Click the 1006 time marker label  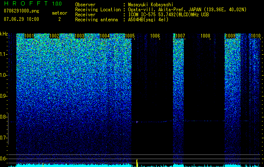coord(155,35)
